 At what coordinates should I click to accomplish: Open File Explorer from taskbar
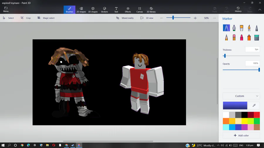[x=47, y=145]
